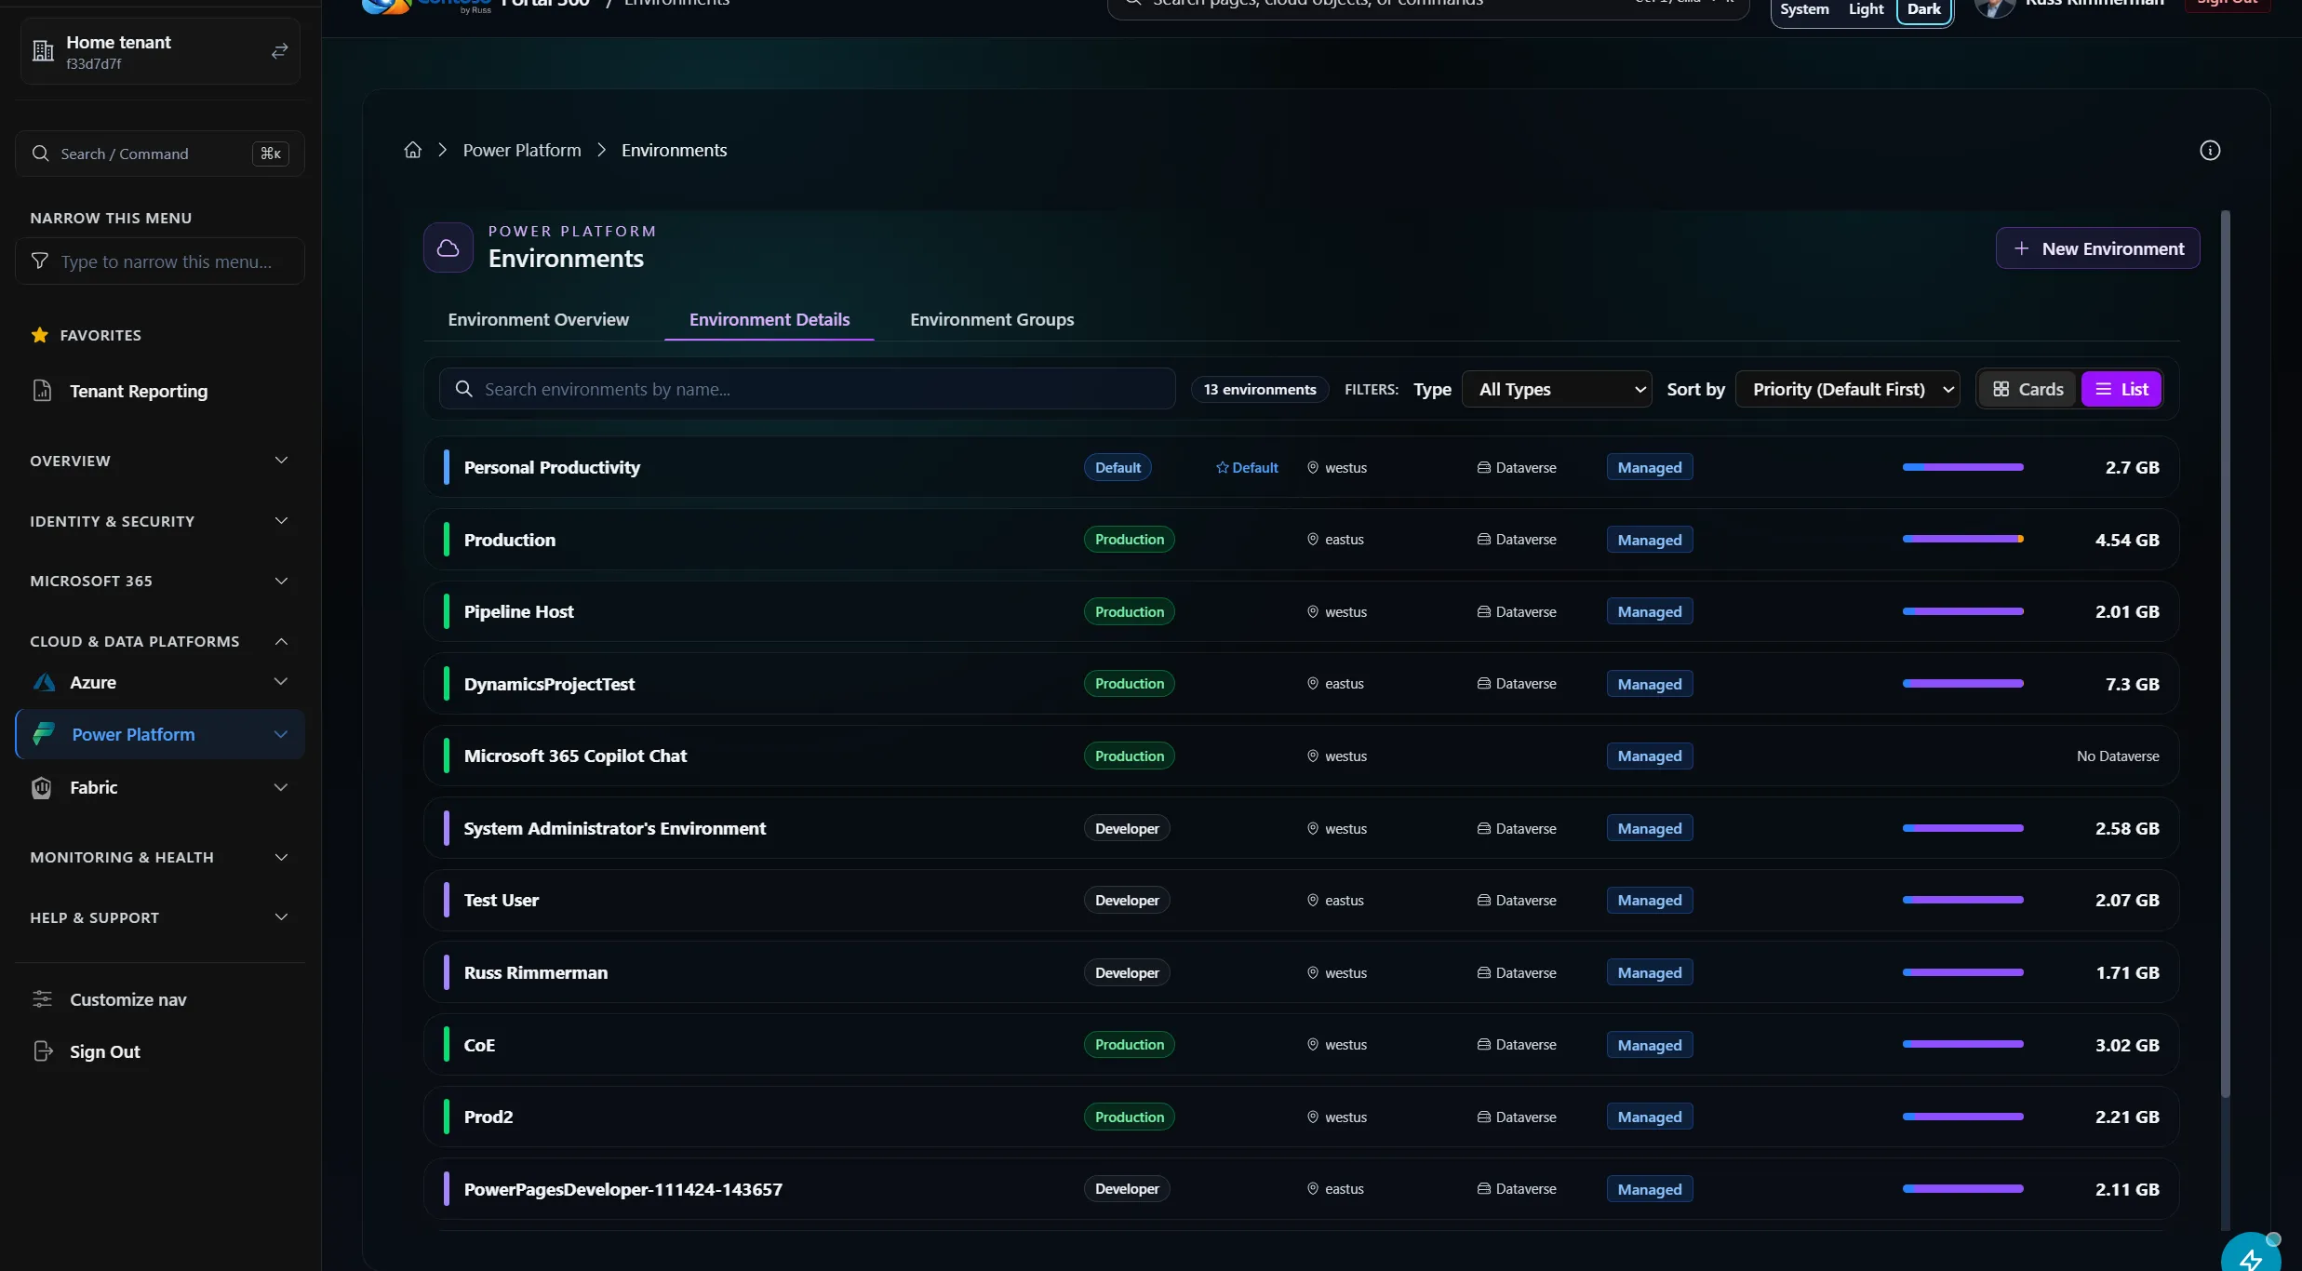The width and height of the screenshot is (2302, 1271).
Task: Click the Favorites star icon
Action: pos(39,335)
